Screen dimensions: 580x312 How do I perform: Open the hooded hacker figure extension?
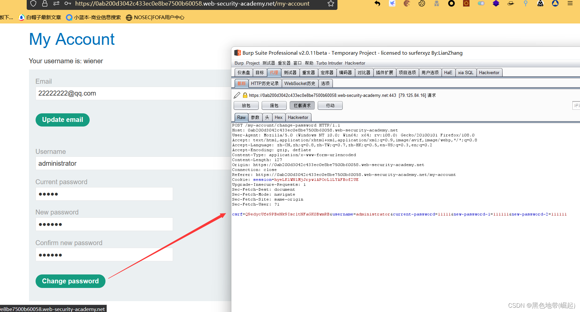(x=540, y=4)
